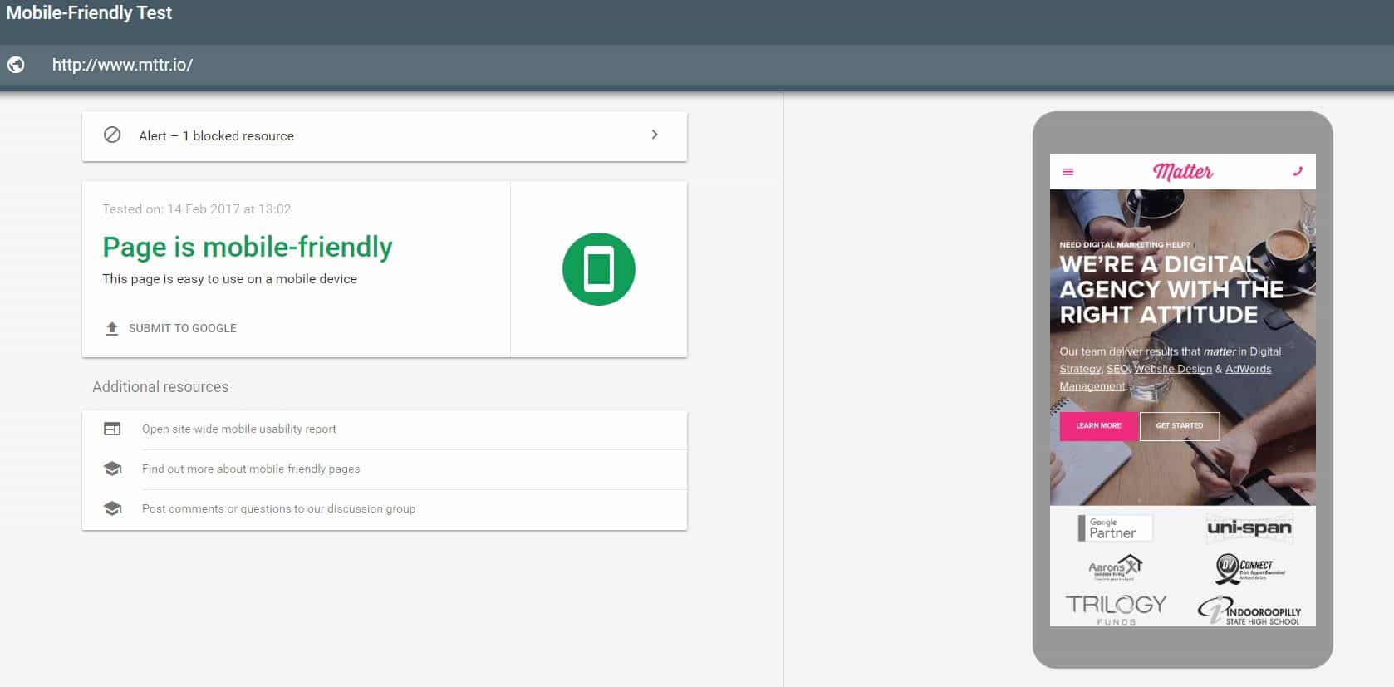The image size is (1394, 687).
Task: Open the hamburger menu in phone preview
Action: [x=1068, y=172]
